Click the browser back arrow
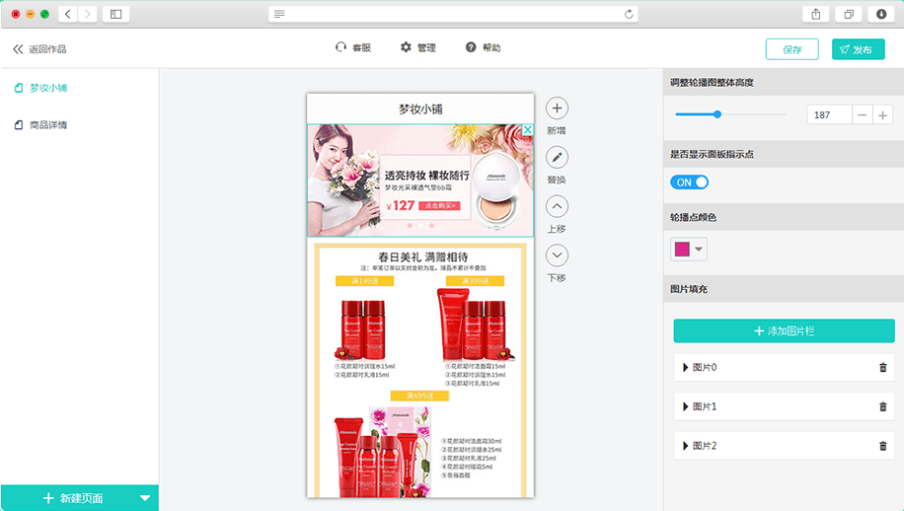This screenshot has height=511, width=904. click(68, 14)
